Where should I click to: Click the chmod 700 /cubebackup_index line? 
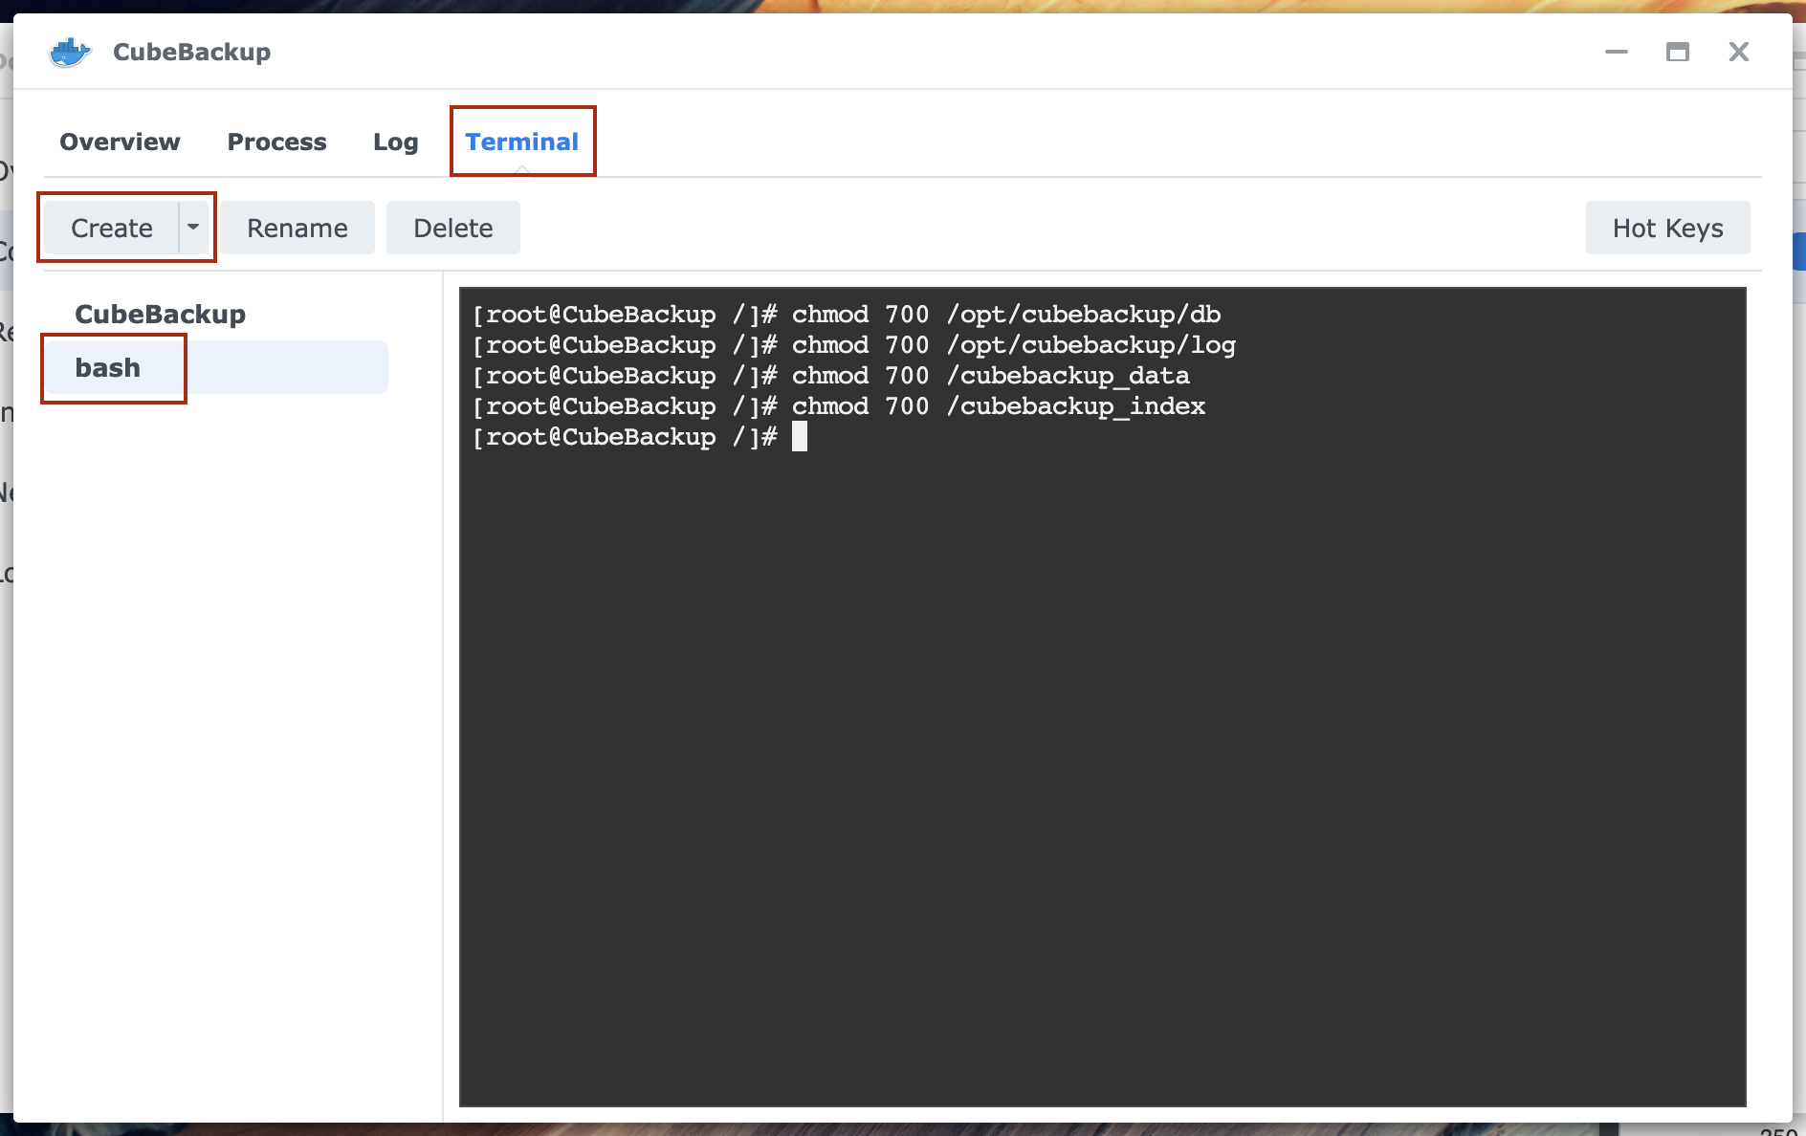pyautogui.click(x=839, y=406)
